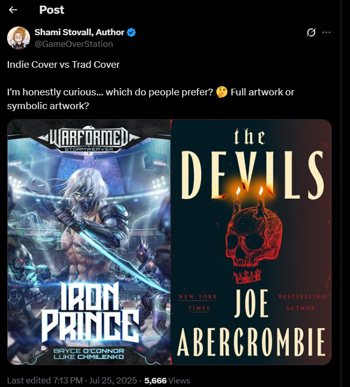Click the thinking face emoji

pos(222,92)
